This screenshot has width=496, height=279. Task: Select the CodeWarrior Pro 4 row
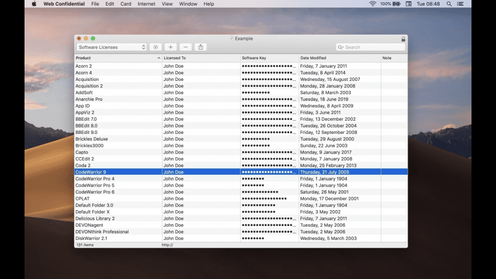(x=241, y=179)
